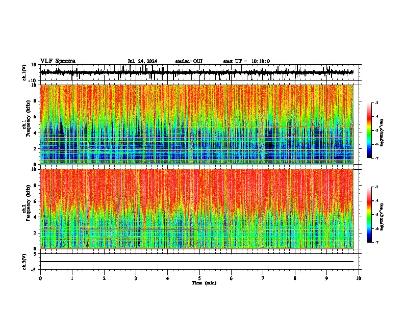The height and width of the screenshot is (312, 404).
Task: Click the "9" time axis tick label
Action: click(326, 278)
